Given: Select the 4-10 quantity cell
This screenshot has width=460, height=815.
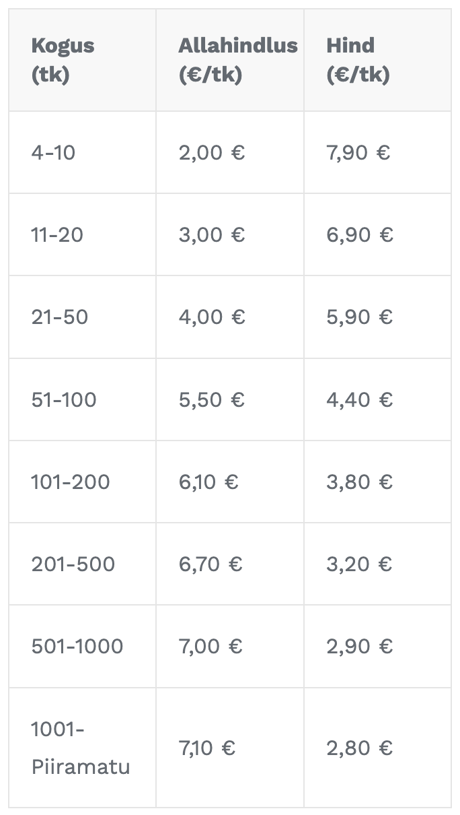Looking at the screenshot, I should (53, 153).
